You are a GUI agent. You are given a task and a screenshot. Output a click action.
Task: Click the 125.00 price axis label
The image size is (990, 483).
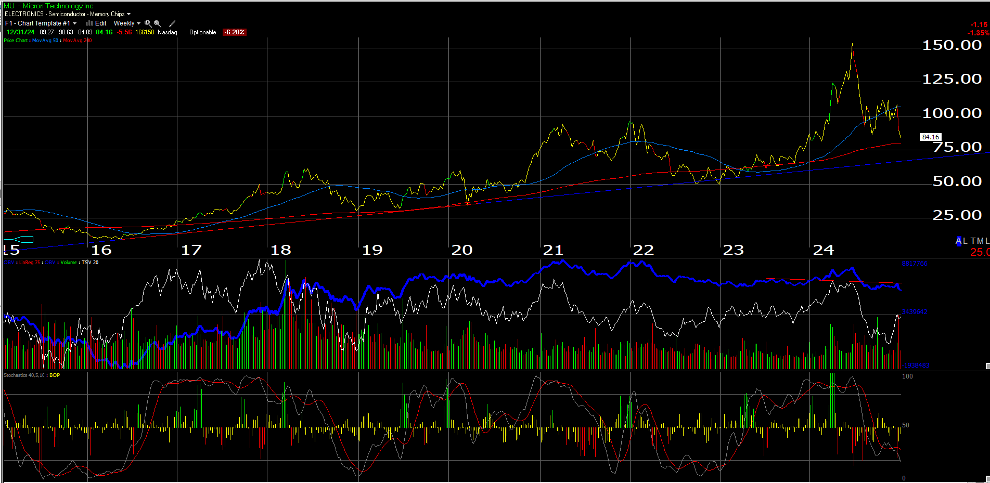[952, 79]
